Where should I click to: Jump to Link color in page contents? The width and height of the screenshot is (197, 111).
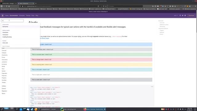click(162, 23)
